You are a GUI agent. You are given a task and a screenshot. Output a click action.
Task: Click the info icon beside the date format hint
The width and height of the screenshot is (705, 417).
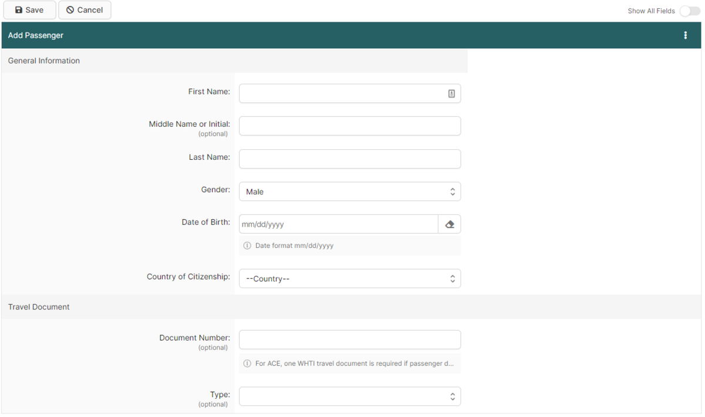point(247,246)
